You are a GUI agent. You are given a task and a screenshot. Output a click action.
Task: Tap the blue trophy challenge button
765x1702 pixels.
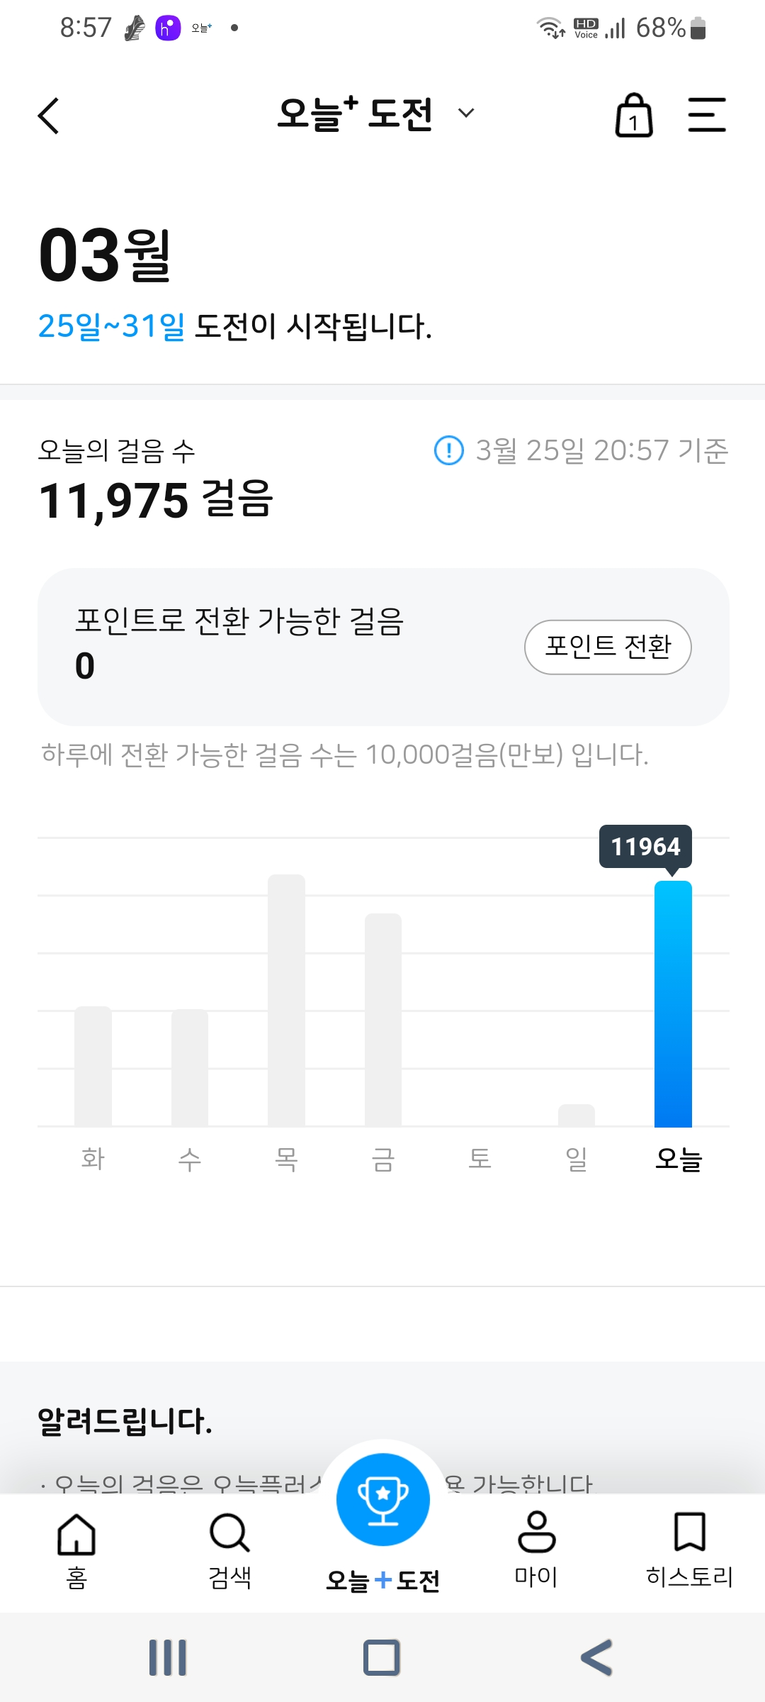(382, 1498)
